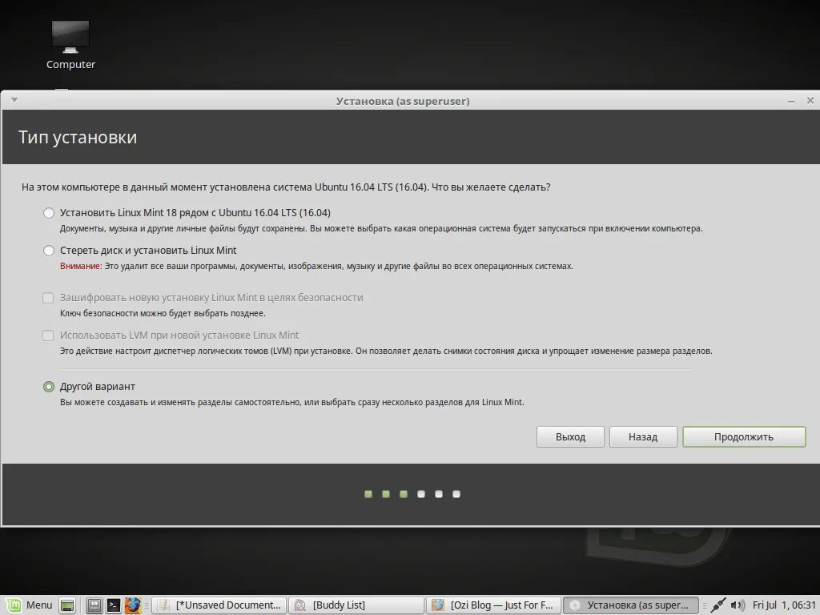Select 'Стереть диск и установить Linux Mint' option
The height and width of the screenshot is (615, 820).
coord(49,251)
